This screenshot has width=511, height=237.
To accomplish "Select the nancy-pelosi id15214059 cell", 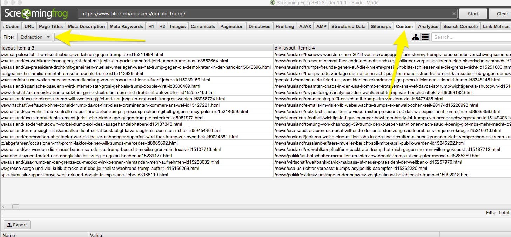I will coord(137,111).
